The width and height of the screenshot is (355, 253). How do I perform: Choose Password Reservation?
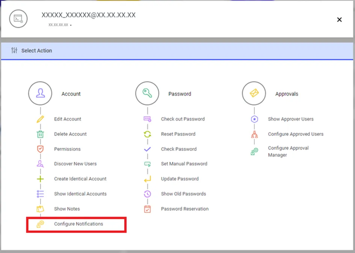[x=185, y=209]
